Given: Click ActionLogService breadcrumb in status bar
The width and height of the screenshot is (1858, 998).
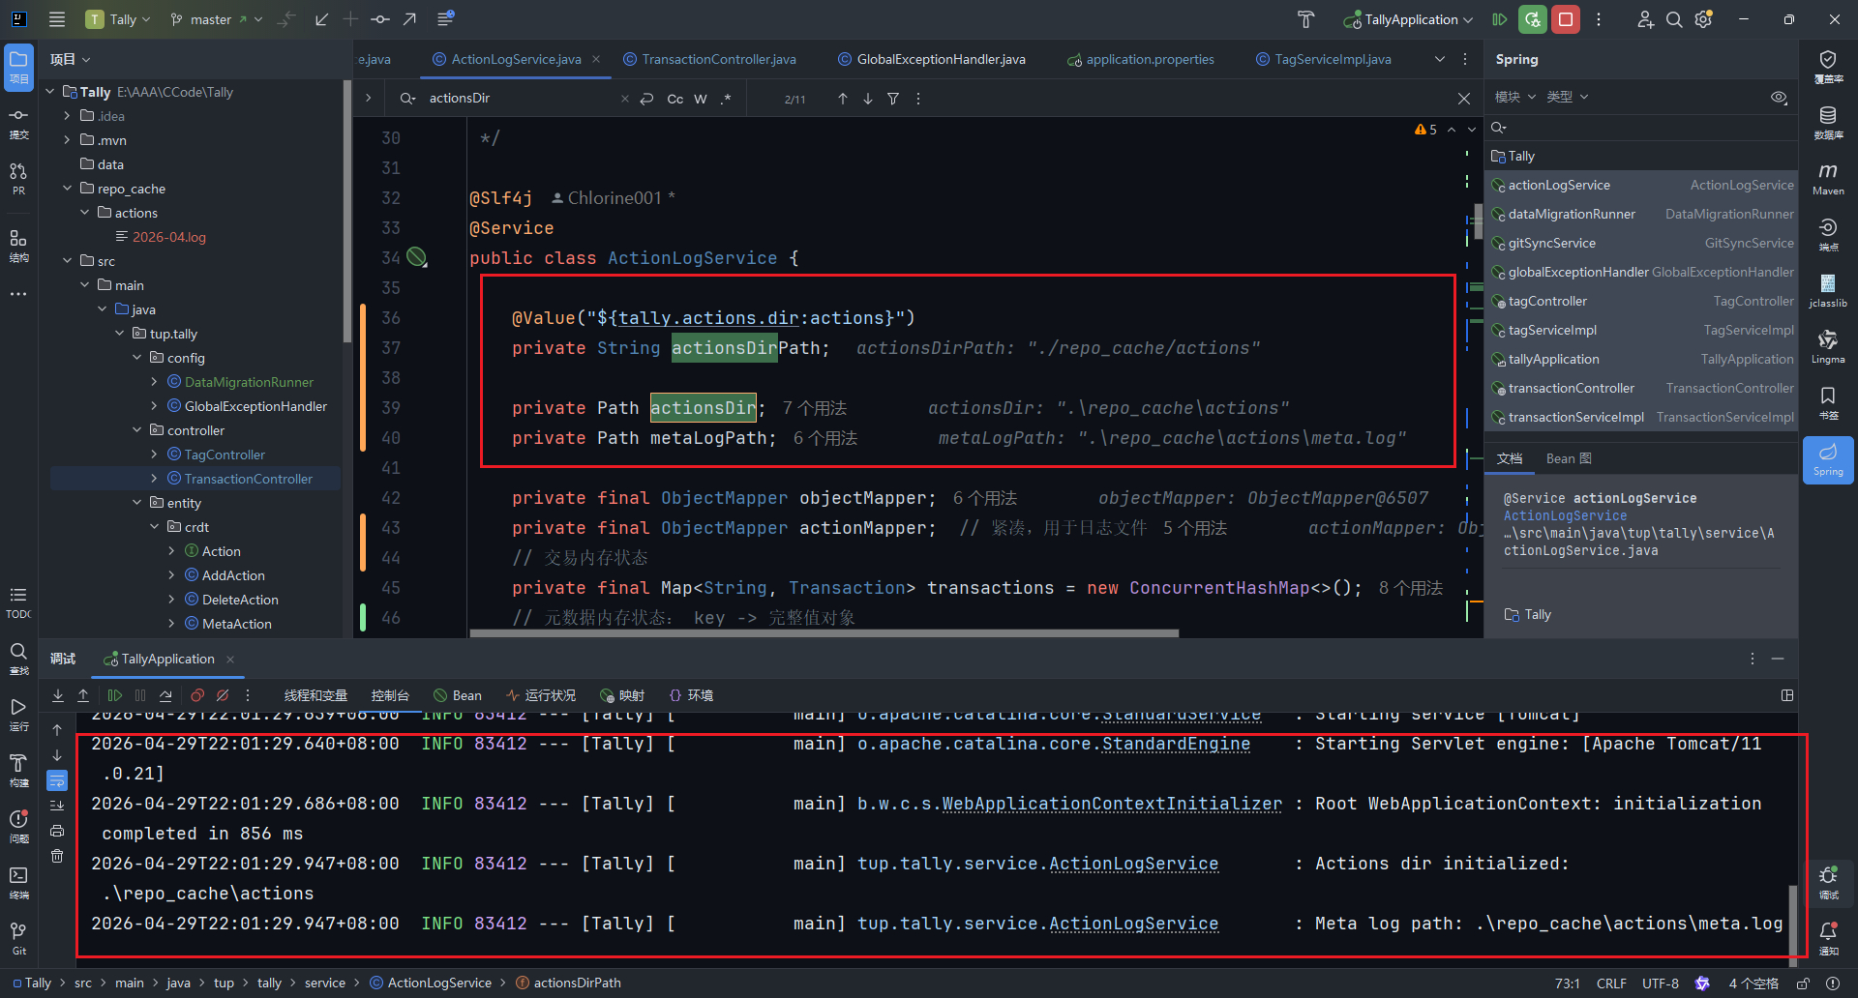Looking at the screenshot, I should pos(431,983).
